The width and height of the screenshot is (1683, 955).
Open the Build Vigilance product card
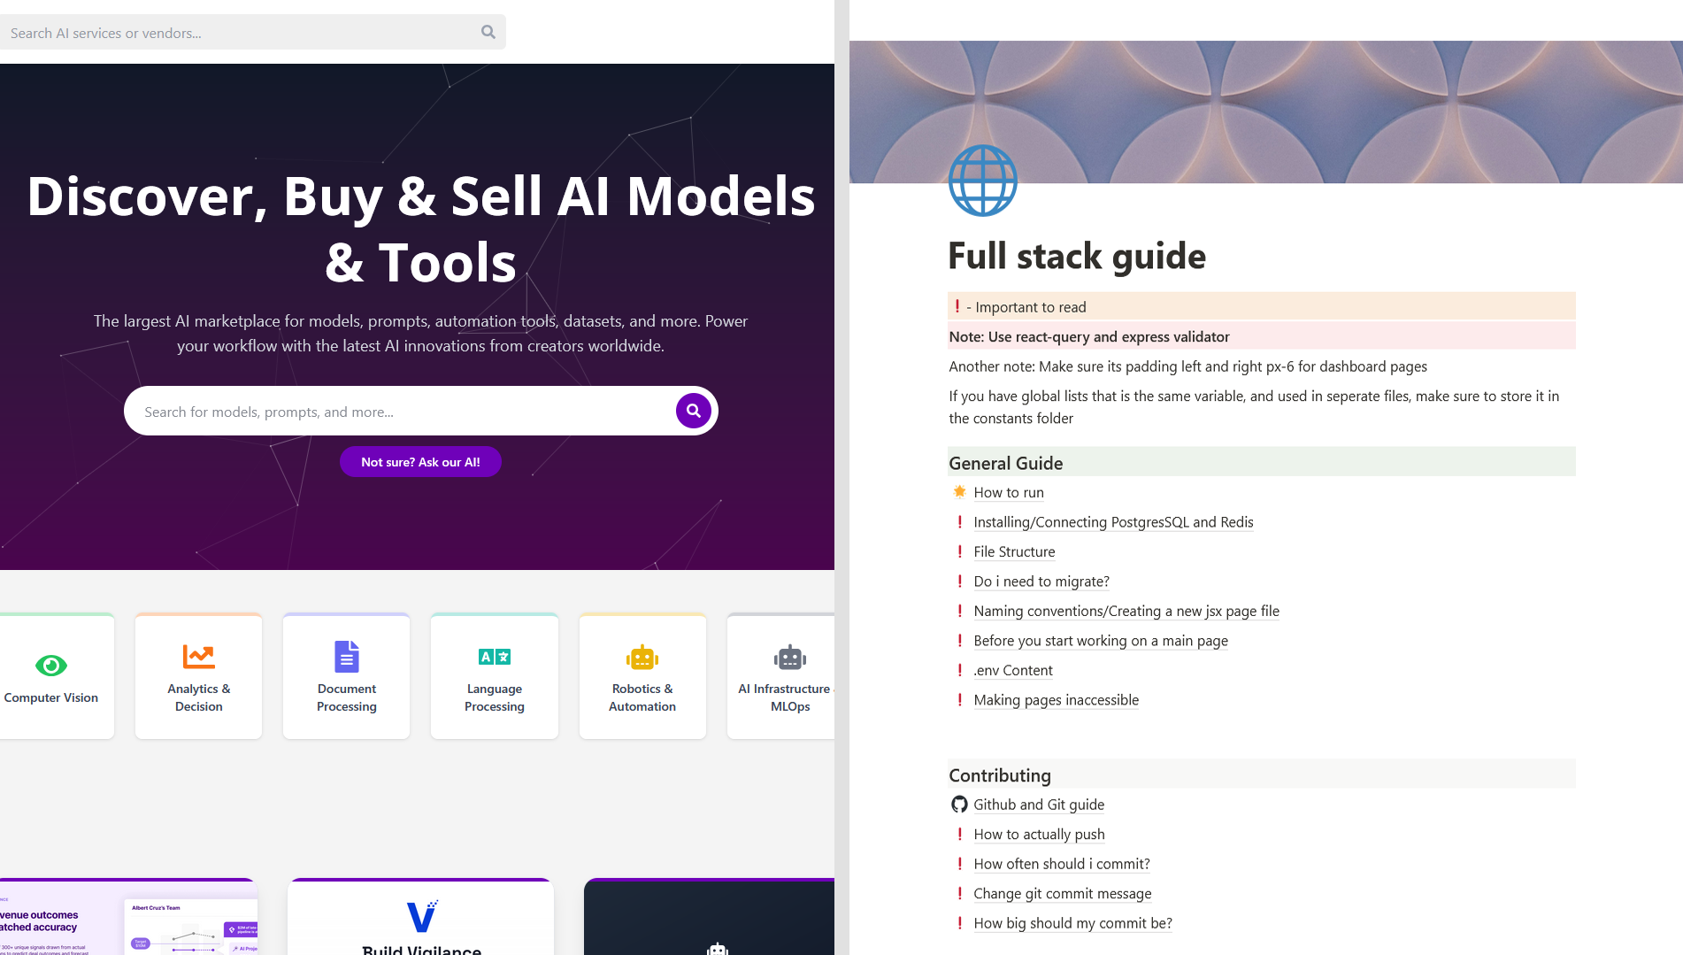(421, 919)
